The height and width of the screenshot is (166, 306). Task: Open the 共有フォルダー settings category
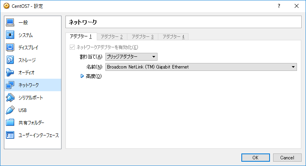tap(33, 123)
